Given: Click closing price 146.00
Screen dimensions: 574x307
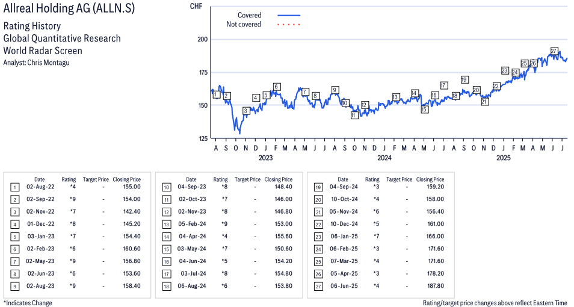Looking at the screenshot, I should click(x=283, y=199).
